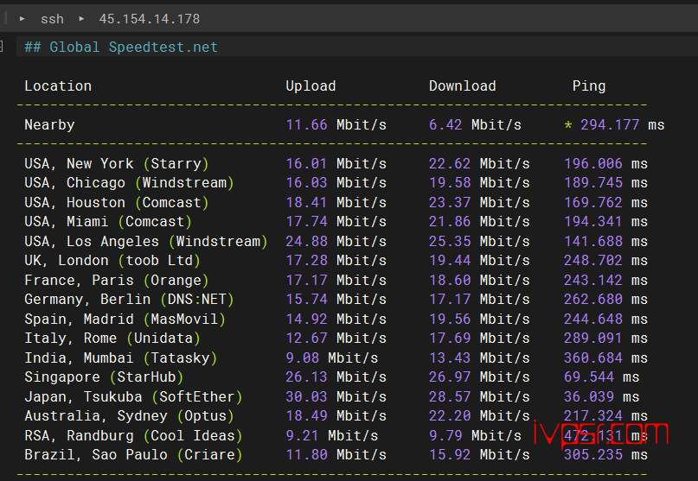698x481 pixels.
Task: Click the 16.01 upload value for New York
Action: (x=306, y=163)
